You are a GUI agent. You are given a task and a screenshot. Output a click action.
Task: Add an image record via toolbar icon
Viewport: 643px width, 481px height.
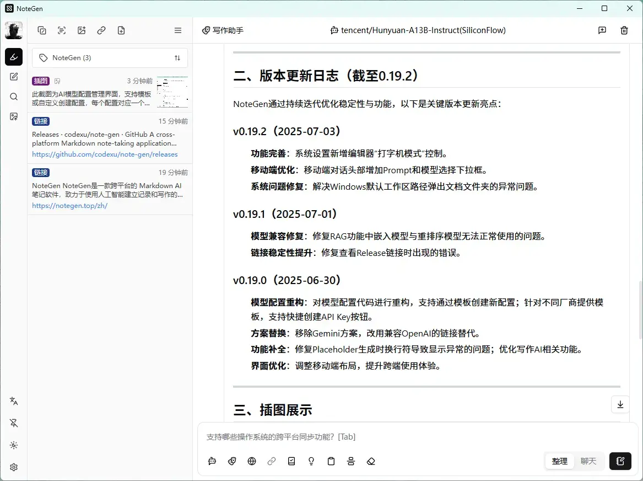pyautogui.click(x=82, y=31)
